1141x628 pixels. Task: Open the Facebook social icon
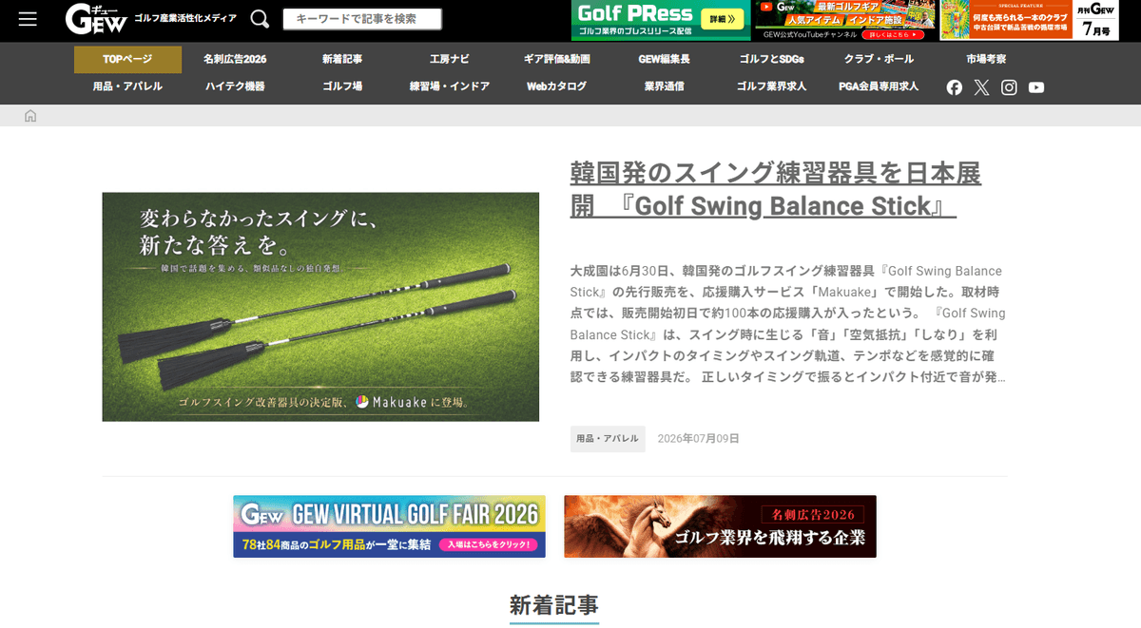(955, 87)
